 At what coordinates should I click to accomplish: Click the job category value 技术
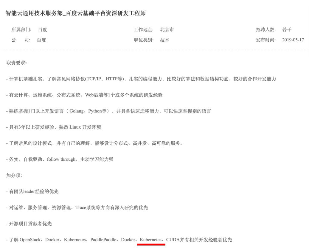pos(164,40)
